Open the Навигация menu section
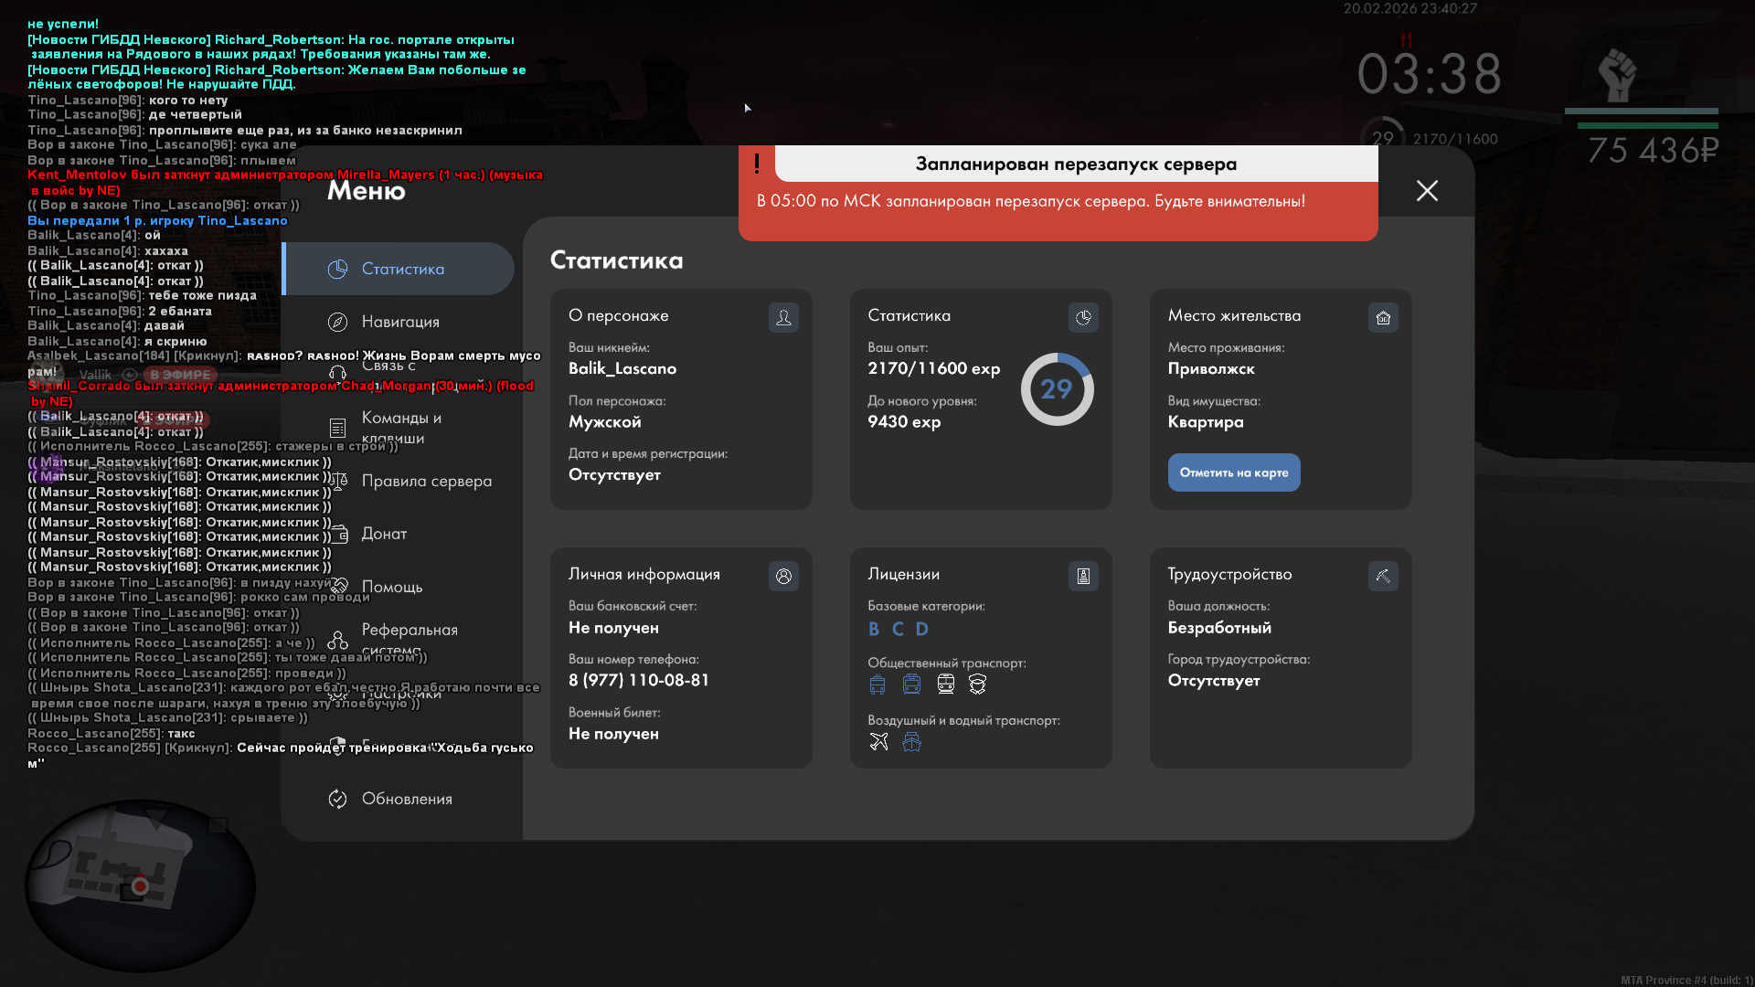This screenshot has height=987, width=1755. pyautogui.click(x=400, y=322)
